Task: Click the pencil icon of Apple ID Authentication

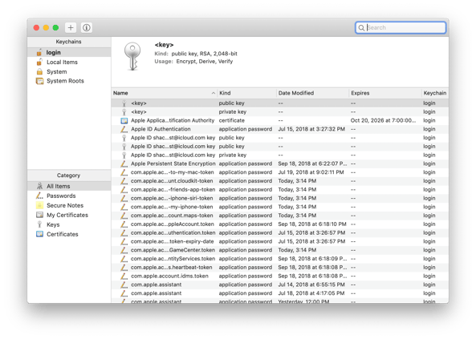Action: [x=124, y=129]
